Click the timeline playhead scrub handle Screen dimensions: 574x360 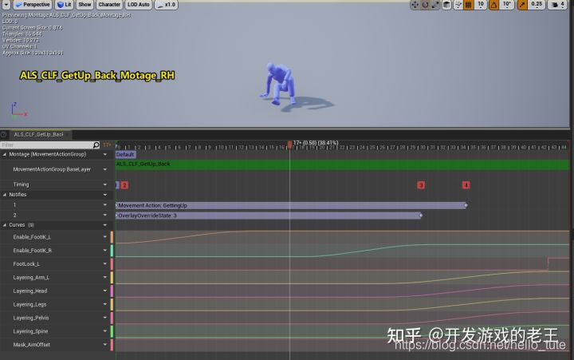[x=289, y=144]
